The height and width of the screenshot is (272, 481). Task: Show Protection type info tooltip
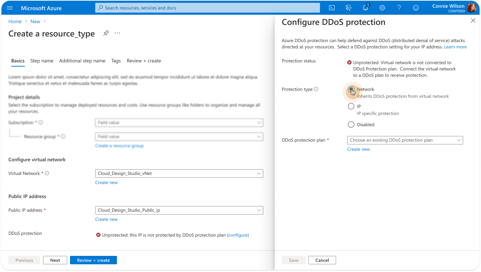[316, 89]
